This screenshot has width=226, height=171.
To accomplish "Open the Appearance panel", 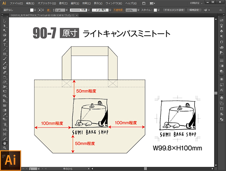I will coord(221,79).
